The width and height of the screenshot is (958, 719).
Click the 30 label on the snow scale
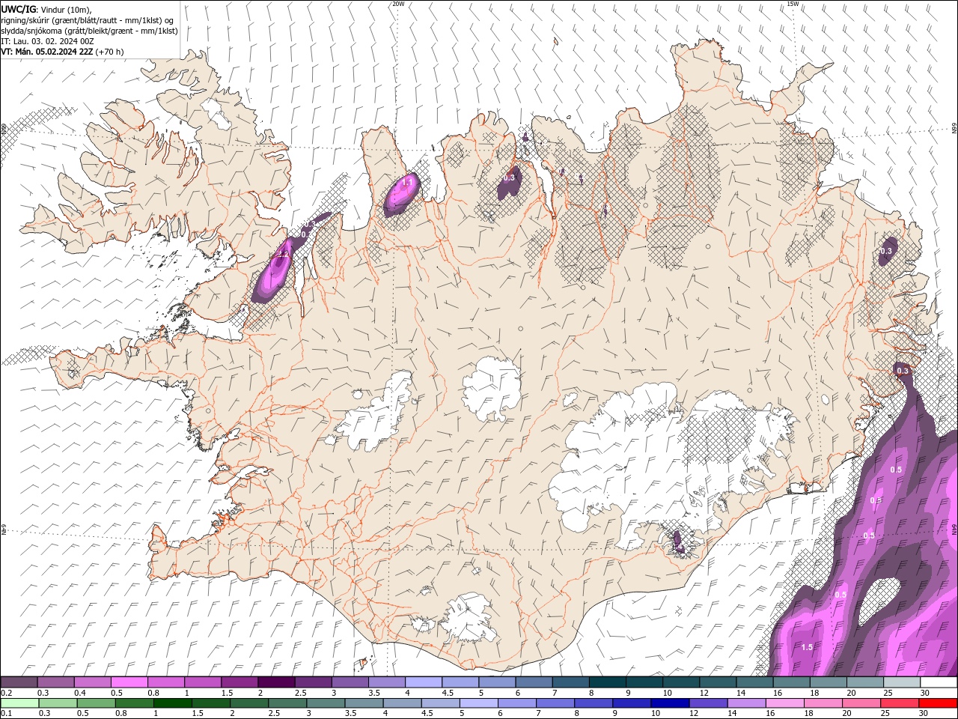924,693
